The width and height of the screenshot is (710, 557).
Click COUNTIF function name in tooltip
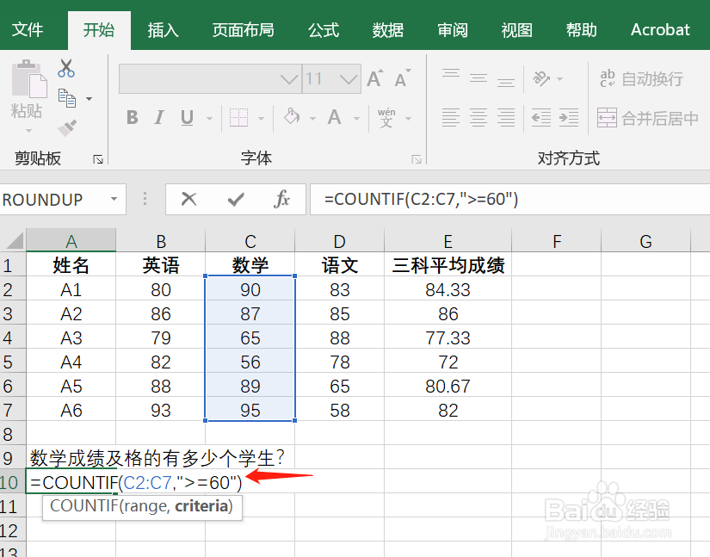pos(84,506)
